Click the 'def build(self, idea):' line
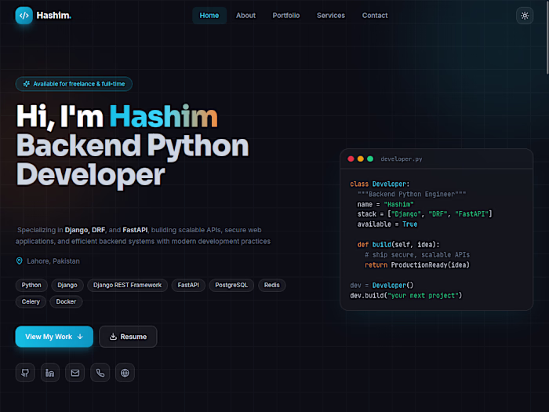549x412 pixels. (x=398, y=245)
